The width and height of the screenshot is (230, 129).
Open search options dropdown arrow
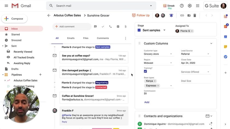(x=151, y=6)
